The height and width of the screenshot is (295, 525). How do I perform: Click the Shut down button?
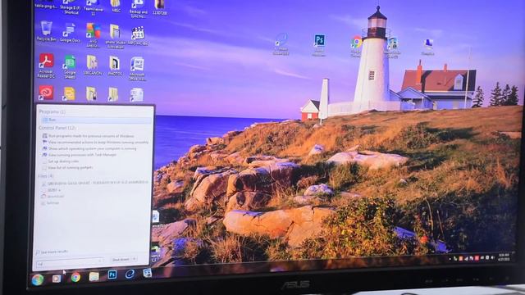(x=121, y=260)
